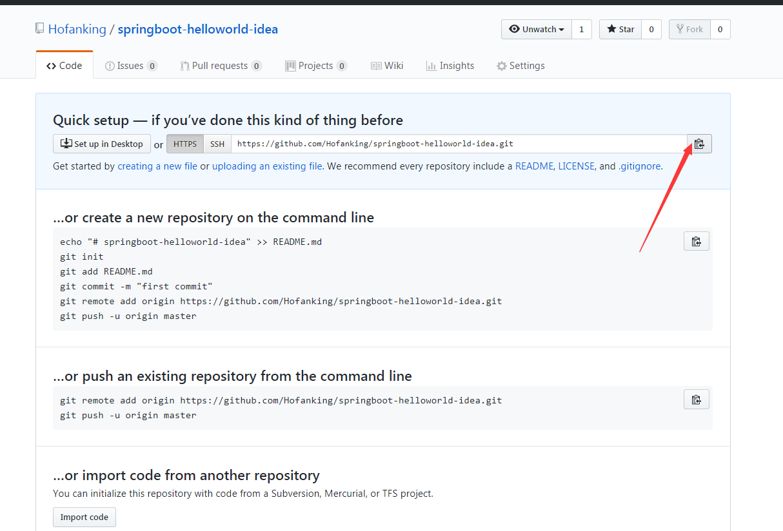Click the push an existing repository heading
Viewport: 783px width, 531px height.
232,376
